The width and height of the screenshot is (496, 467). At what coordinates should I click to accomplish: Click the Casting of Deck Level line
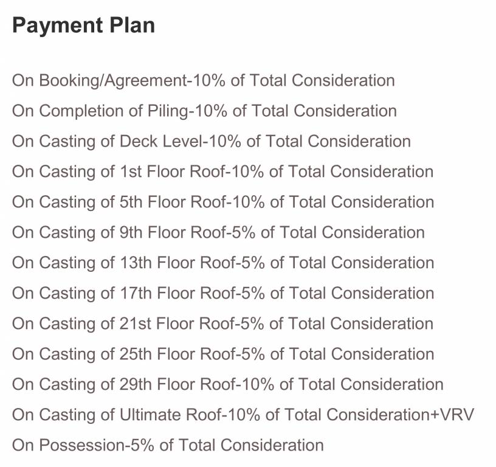click(x=211, y=141)
